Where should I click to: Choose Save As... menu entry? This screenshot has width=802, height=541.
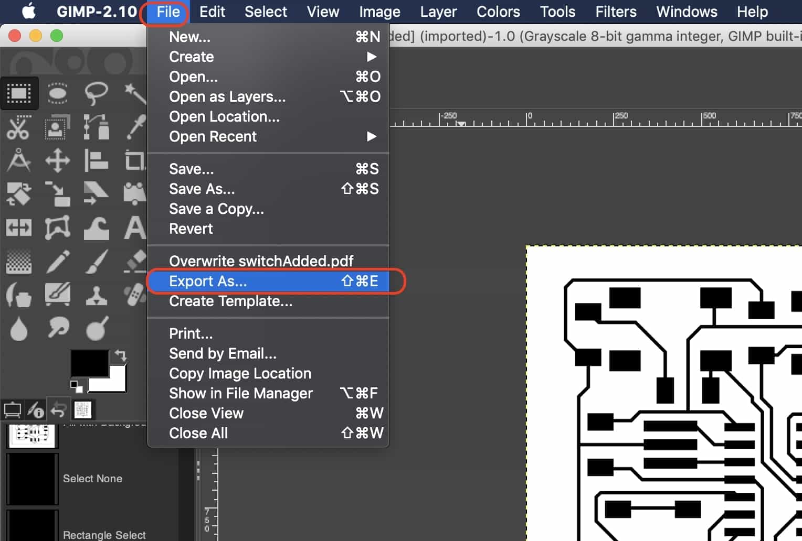(268, 189)
